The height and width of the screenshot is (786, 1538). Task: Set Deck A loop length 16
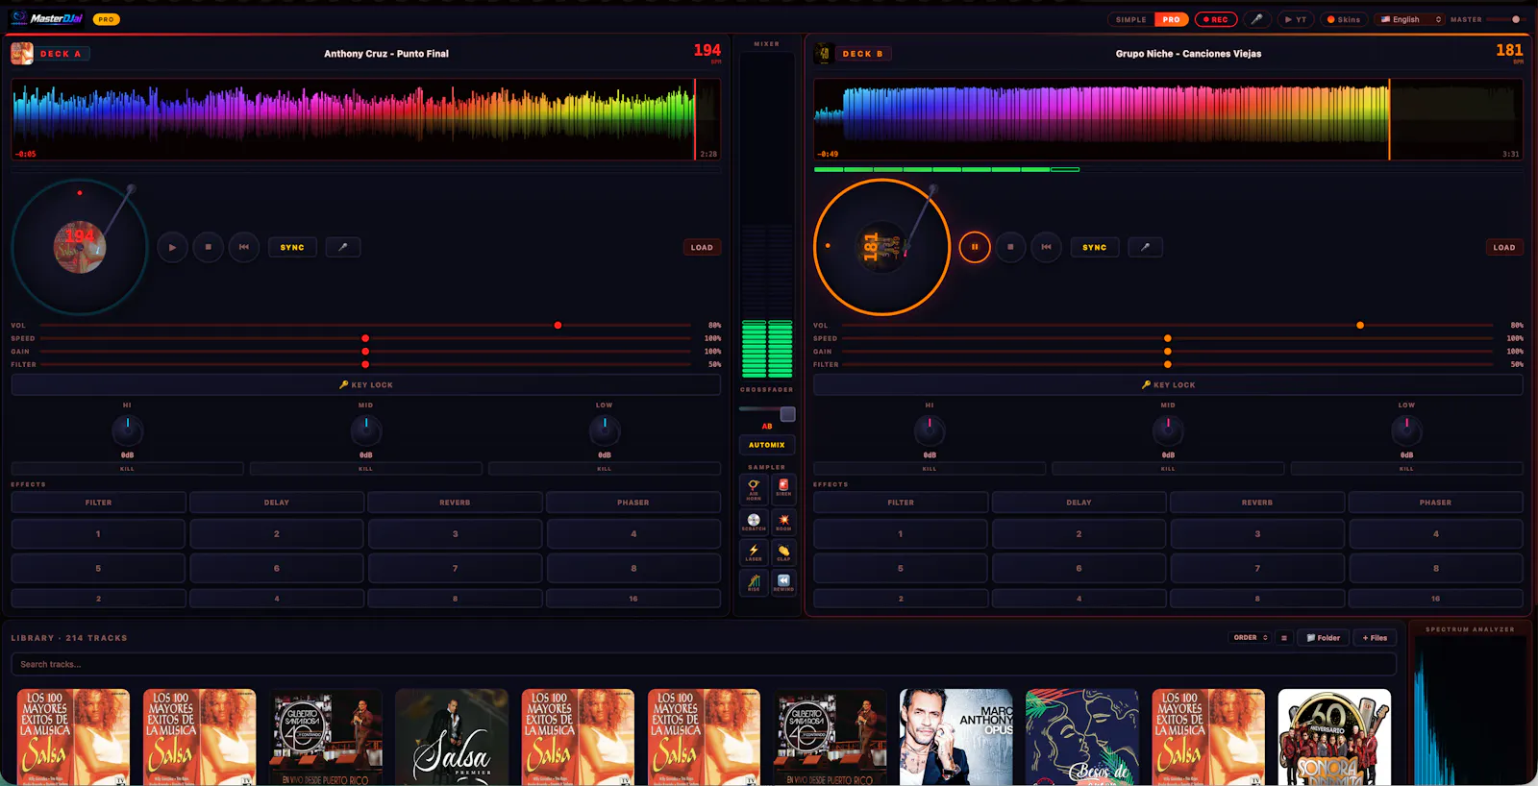click(633, 599)
